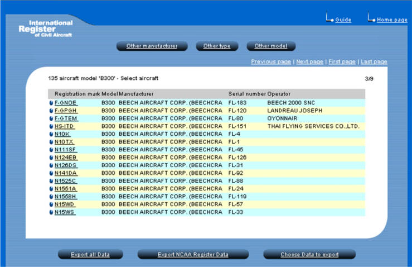Choose Other model button
Viewport: 412px width, 267px height.
pyautogui.click(x=271, y=46)
